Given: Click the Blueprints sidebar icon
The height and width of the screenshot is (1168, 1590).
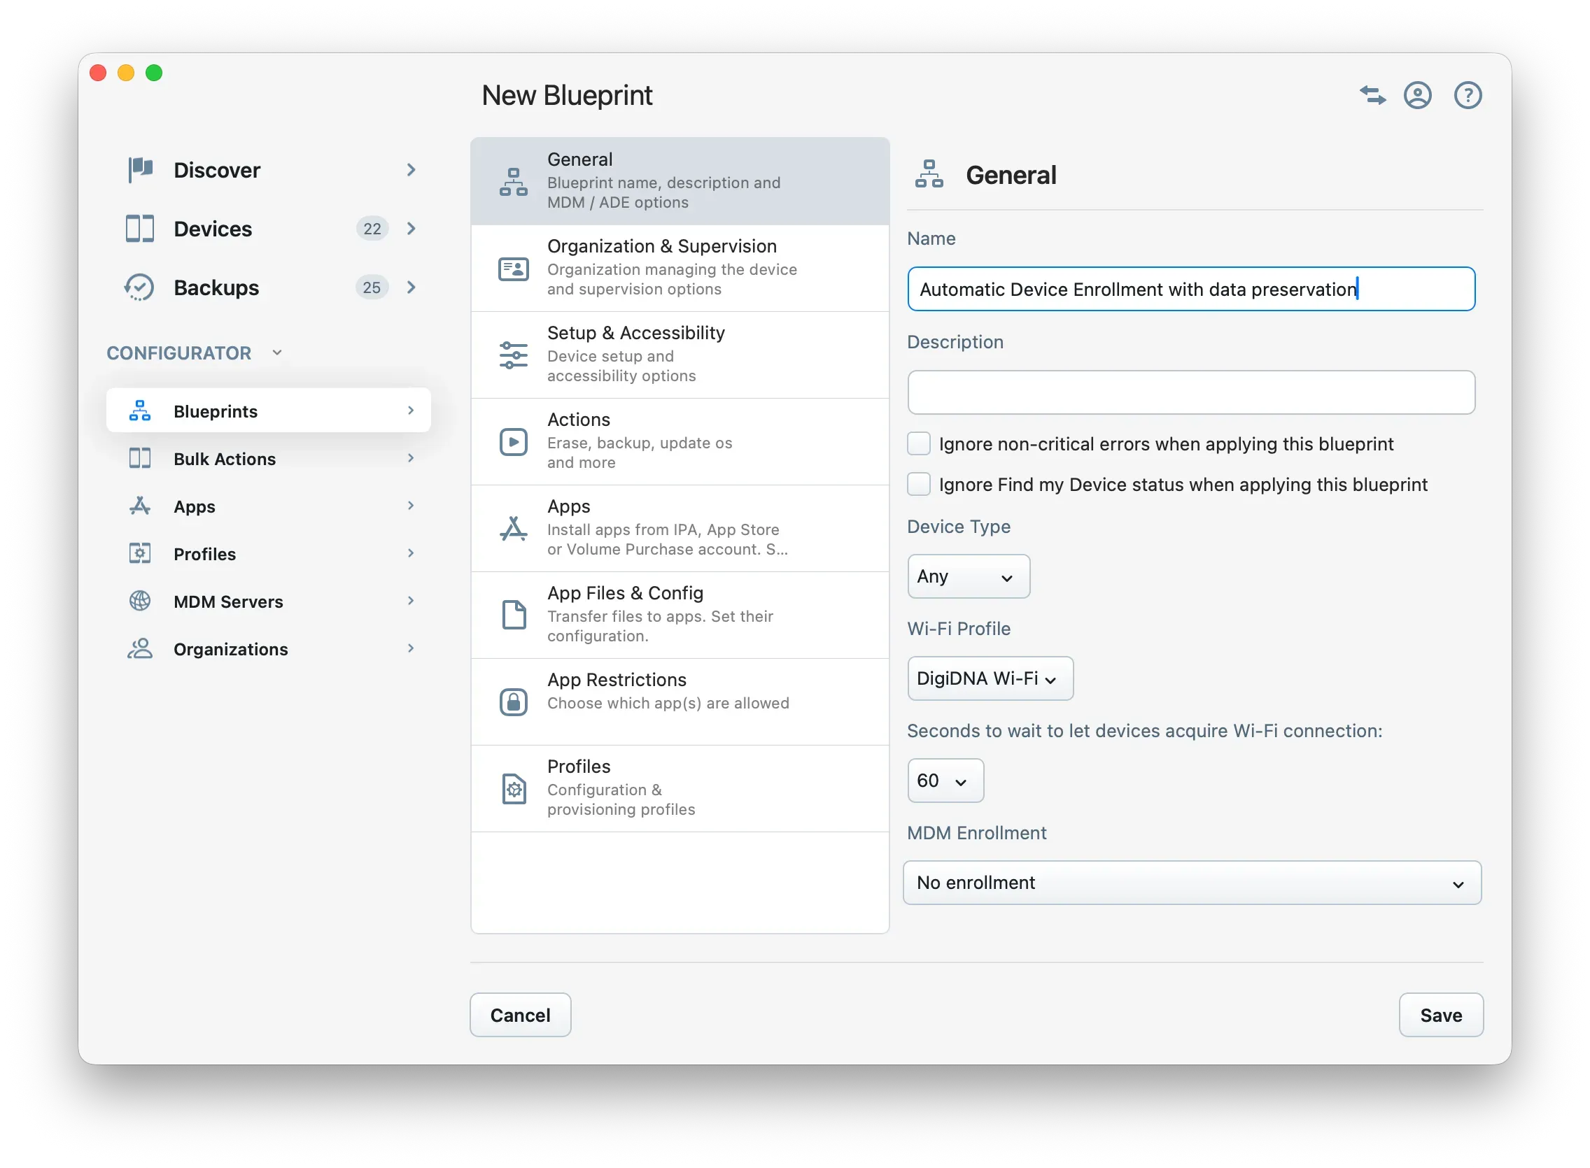Looking at the screenshot, I should [140, 411].
